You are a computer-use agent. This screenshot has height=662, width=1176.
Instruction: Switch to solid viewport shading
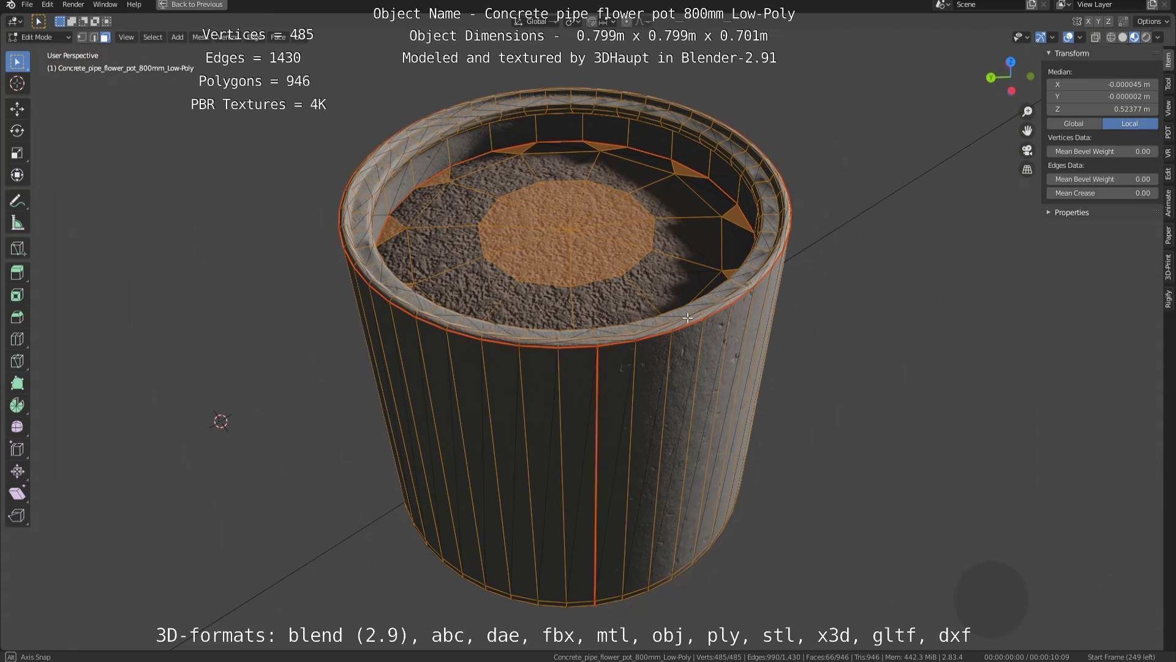click(x=1123, y=37)
